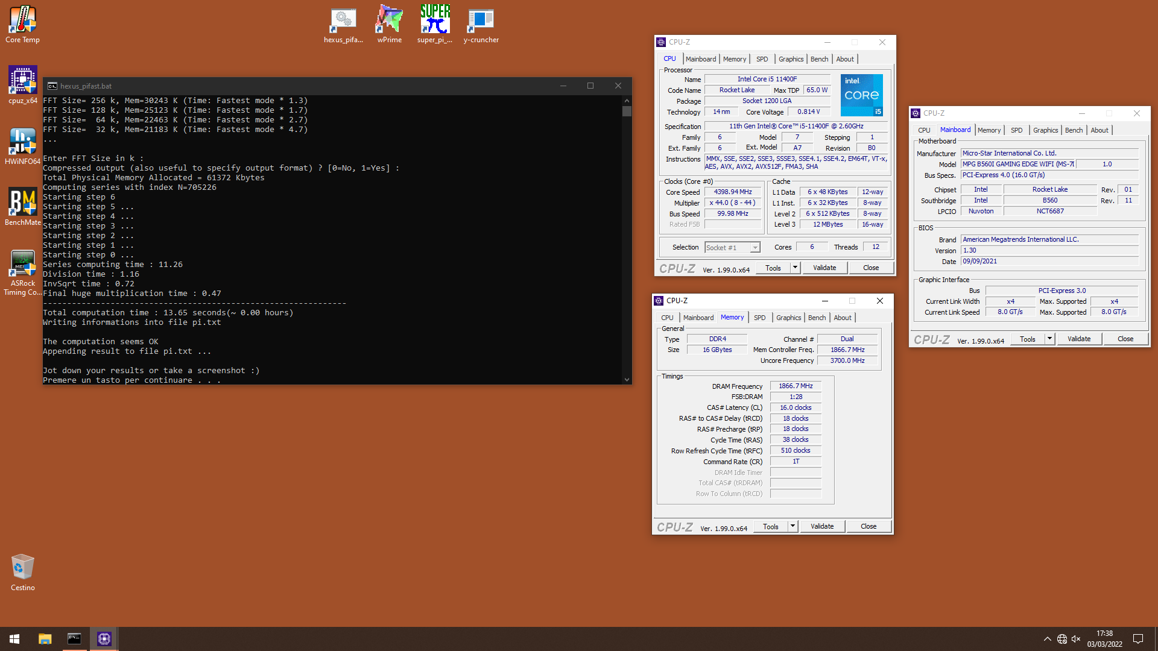
Task: Open the network status tray icon
Action: pos(1062,639)
